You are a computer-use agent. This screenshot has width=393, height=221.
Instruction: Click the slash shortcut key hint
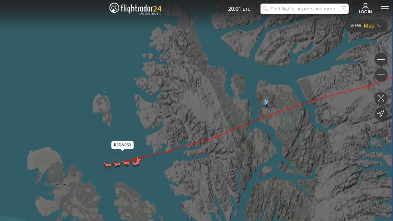pyautogui.click(x=343, y=9)
